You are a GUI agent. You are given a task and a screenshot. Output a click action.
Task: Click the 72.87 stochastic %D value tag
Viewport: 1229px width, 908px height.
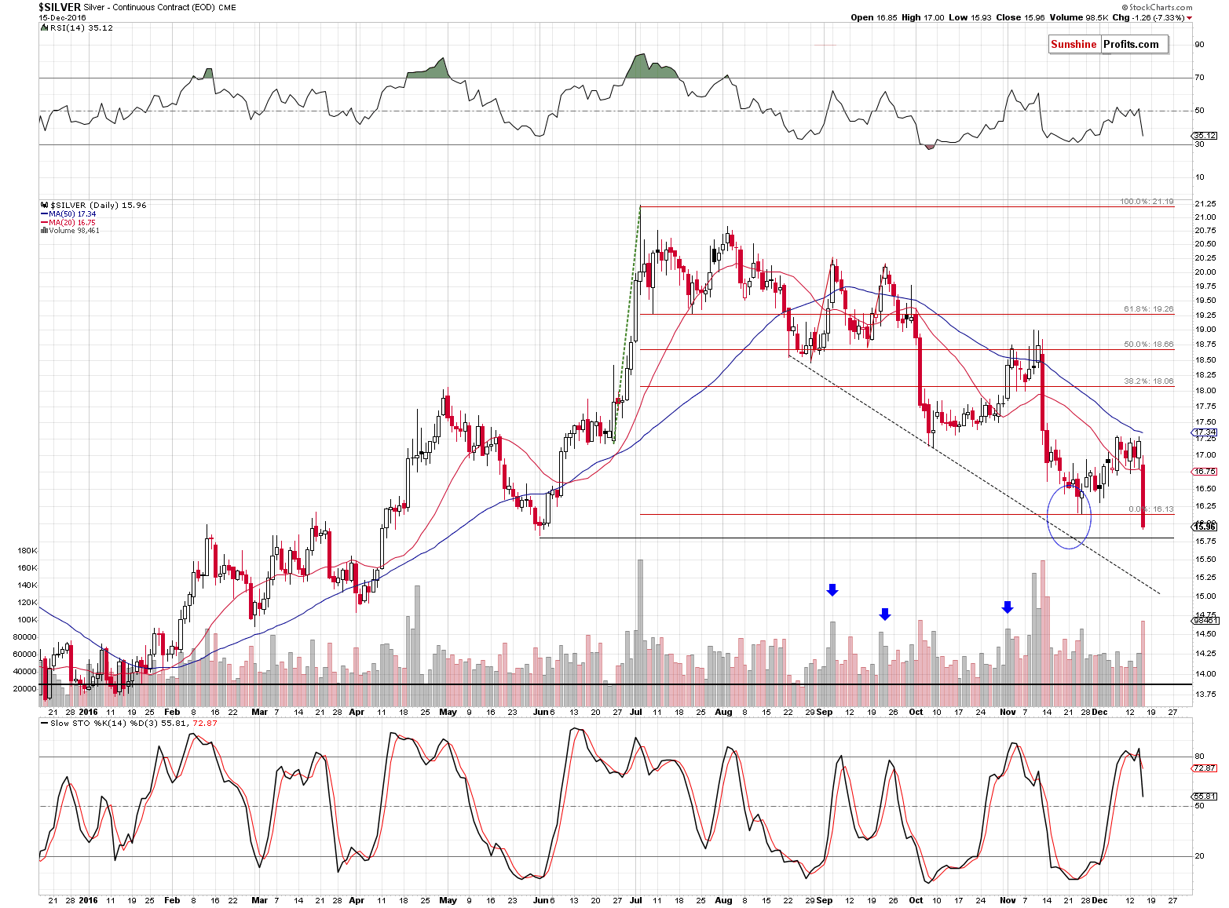pos(1205,768)
